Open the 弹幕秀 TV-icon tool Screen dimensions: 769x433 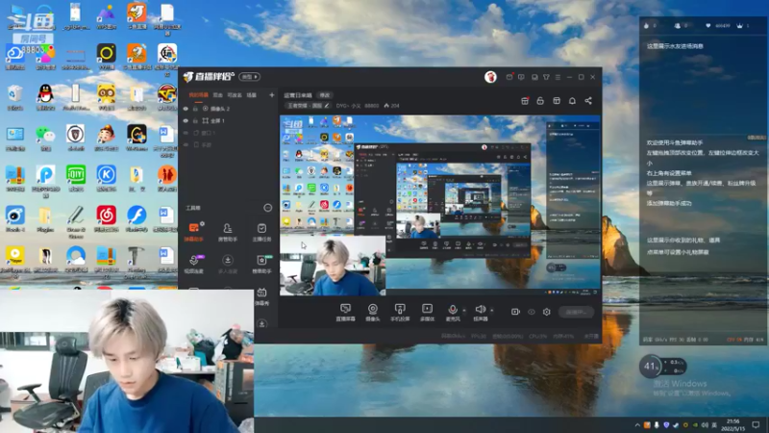[261, 296]
